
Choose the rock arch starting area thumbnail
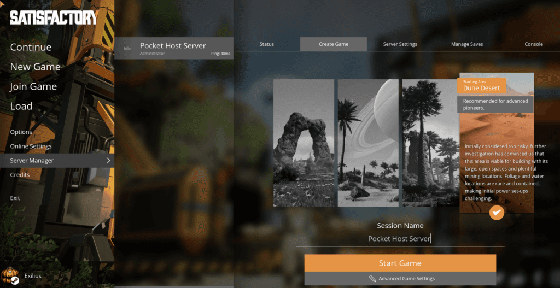coord(304,143)
